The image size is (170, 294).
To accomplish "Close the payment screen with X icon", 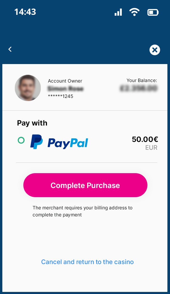I will click(155, 50).
